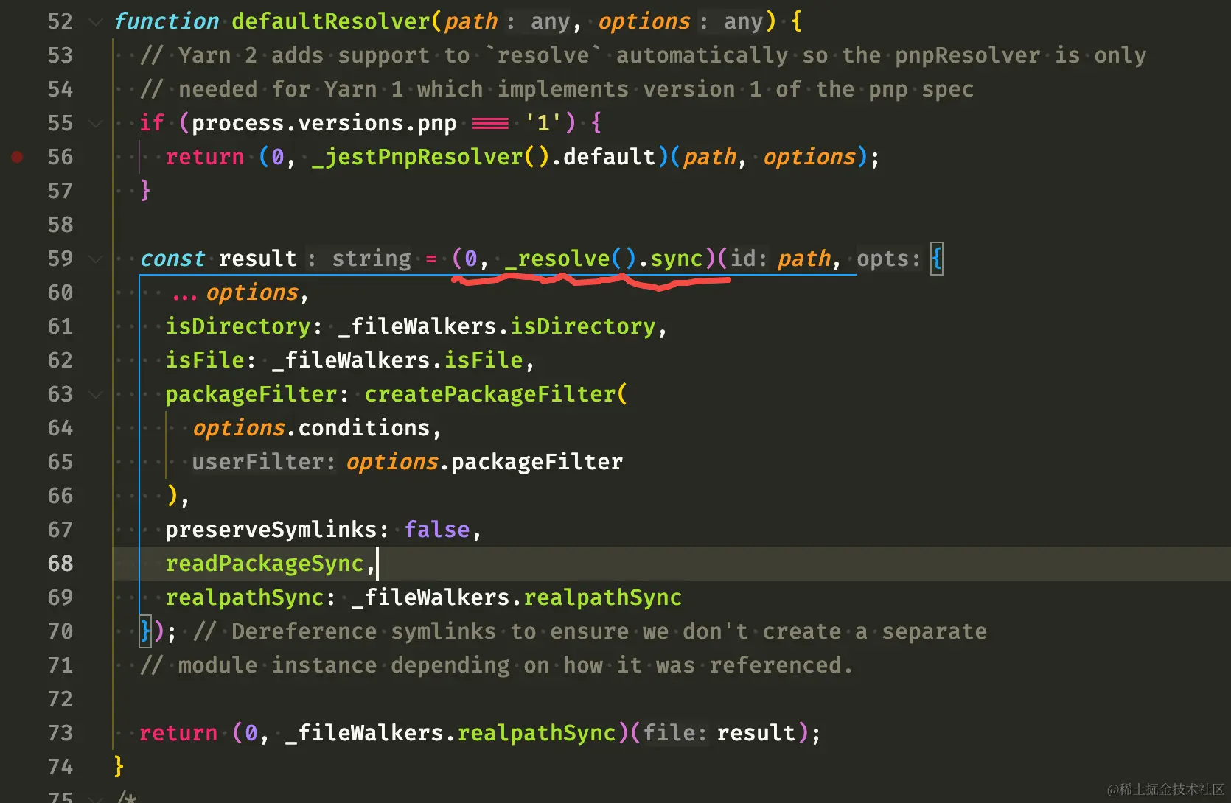The image size is (1231, 803).
Task: Click the 'sync' method on line 59
Action: pos(677,259)
